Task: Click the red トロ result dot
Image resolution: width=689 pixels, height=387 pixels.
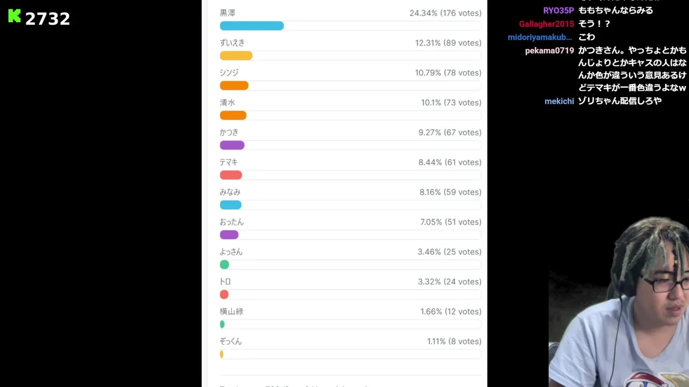Action: tap(224, 295)
